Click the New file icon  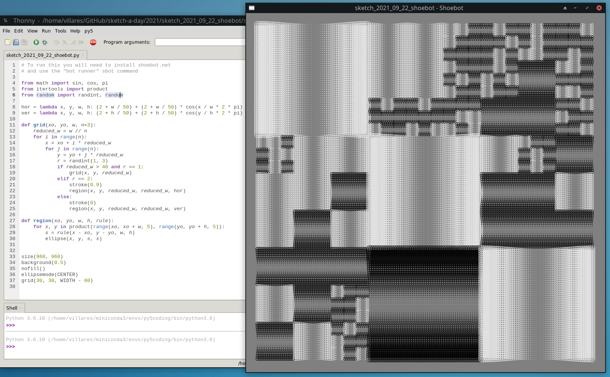(x=7, y=42)
